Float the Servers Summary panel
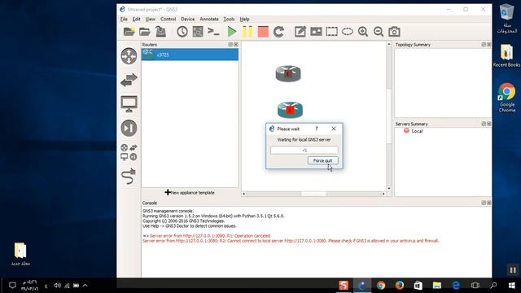Image resolution: width=521 pixels, height=293 pixels. click(x=484, y=124)
